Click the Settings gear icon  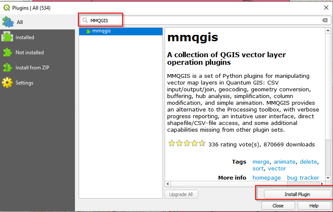pyautogui.click(x=8, y=82)
